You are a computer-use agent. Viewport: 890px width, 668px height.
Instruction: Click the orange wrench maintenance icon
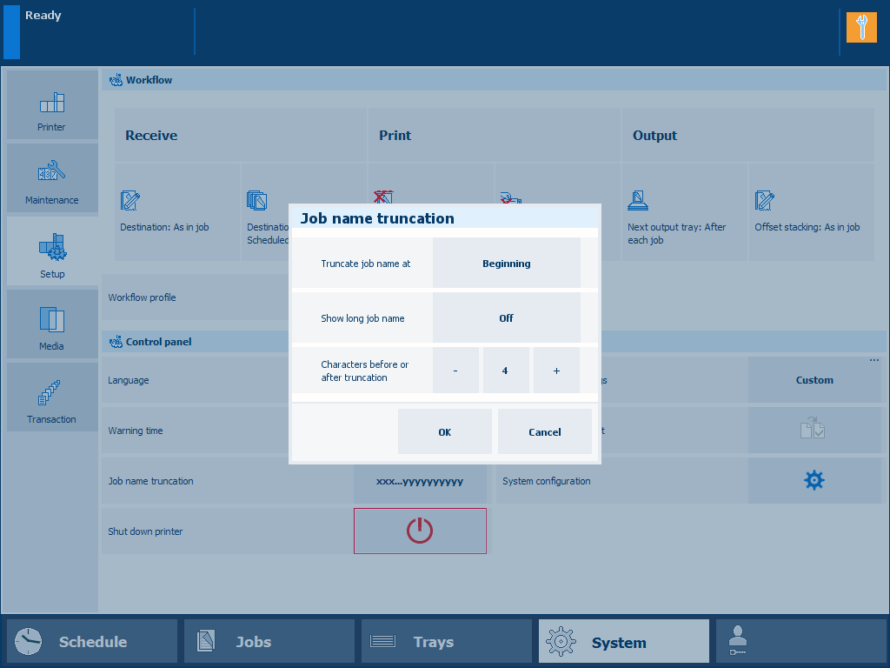click(x=861, y=28)
